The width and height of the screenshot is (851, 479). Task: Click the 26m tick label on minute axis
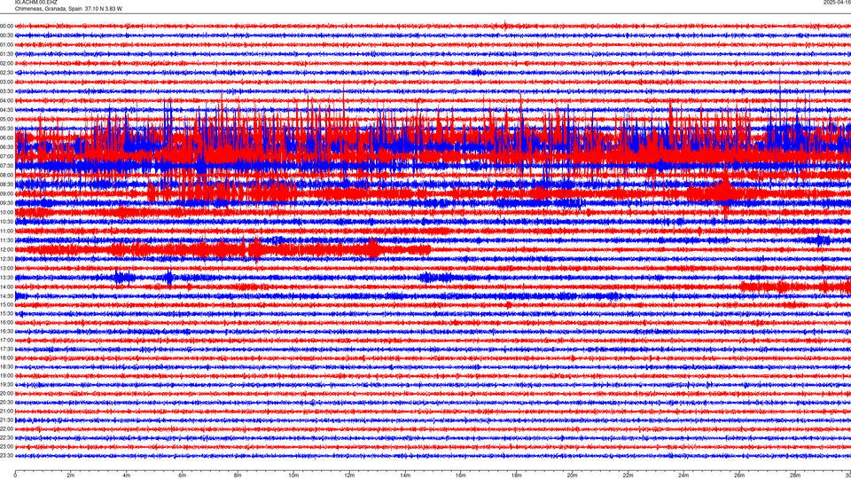pyautogui.click(x=739, y=475)
